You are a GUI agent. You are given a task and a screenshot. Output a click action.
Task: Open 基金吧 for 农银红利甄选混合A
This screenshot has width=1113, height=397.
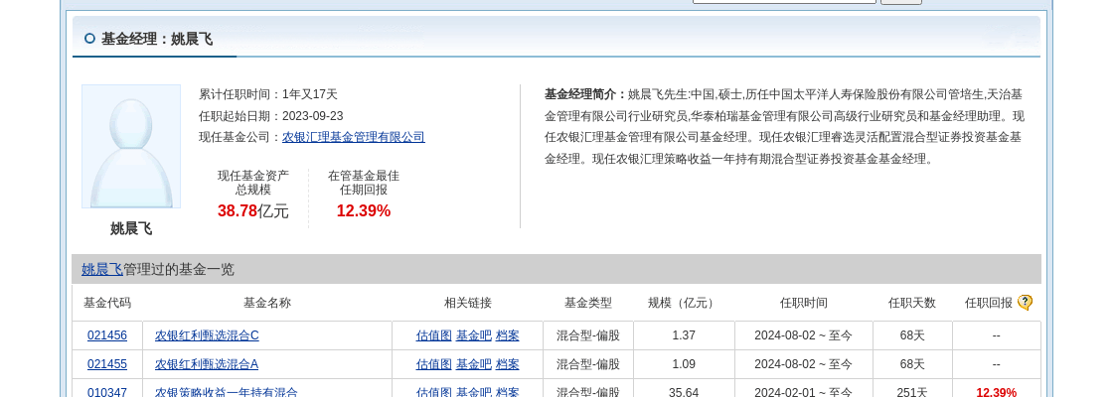[473, 364]
